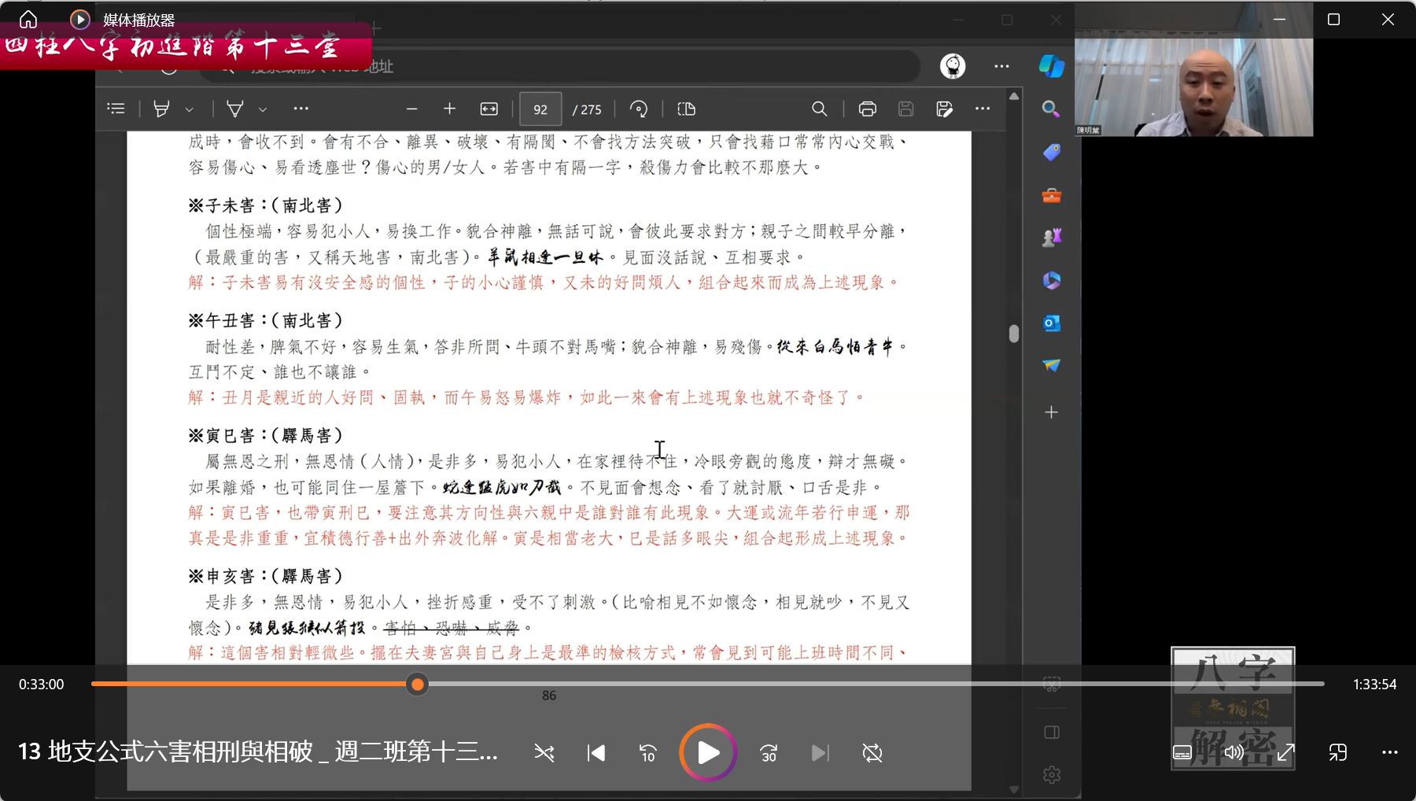Click the elapsed time 0:33:00
This screenshot has height=801, width=1416.
pos(41,685)
